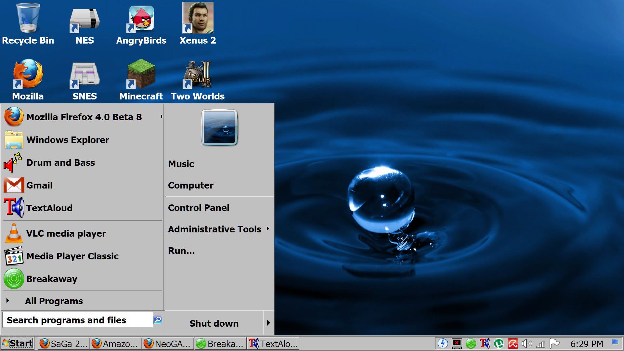The height and width of the screenshot is (351, 624).
Task: Expand All Programs list
Action: [x=83, y=301]
